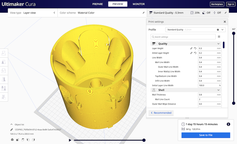Open the Profile dropdown
The width and height of the screenshot is (237, 144).
coord(196,30)
